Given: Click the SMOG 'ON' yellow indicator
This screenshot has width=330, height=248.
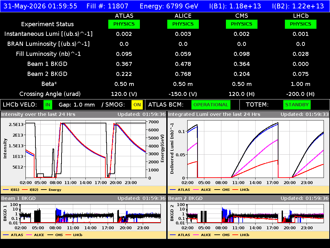Looking at the screenshot, I should [137, 105].
